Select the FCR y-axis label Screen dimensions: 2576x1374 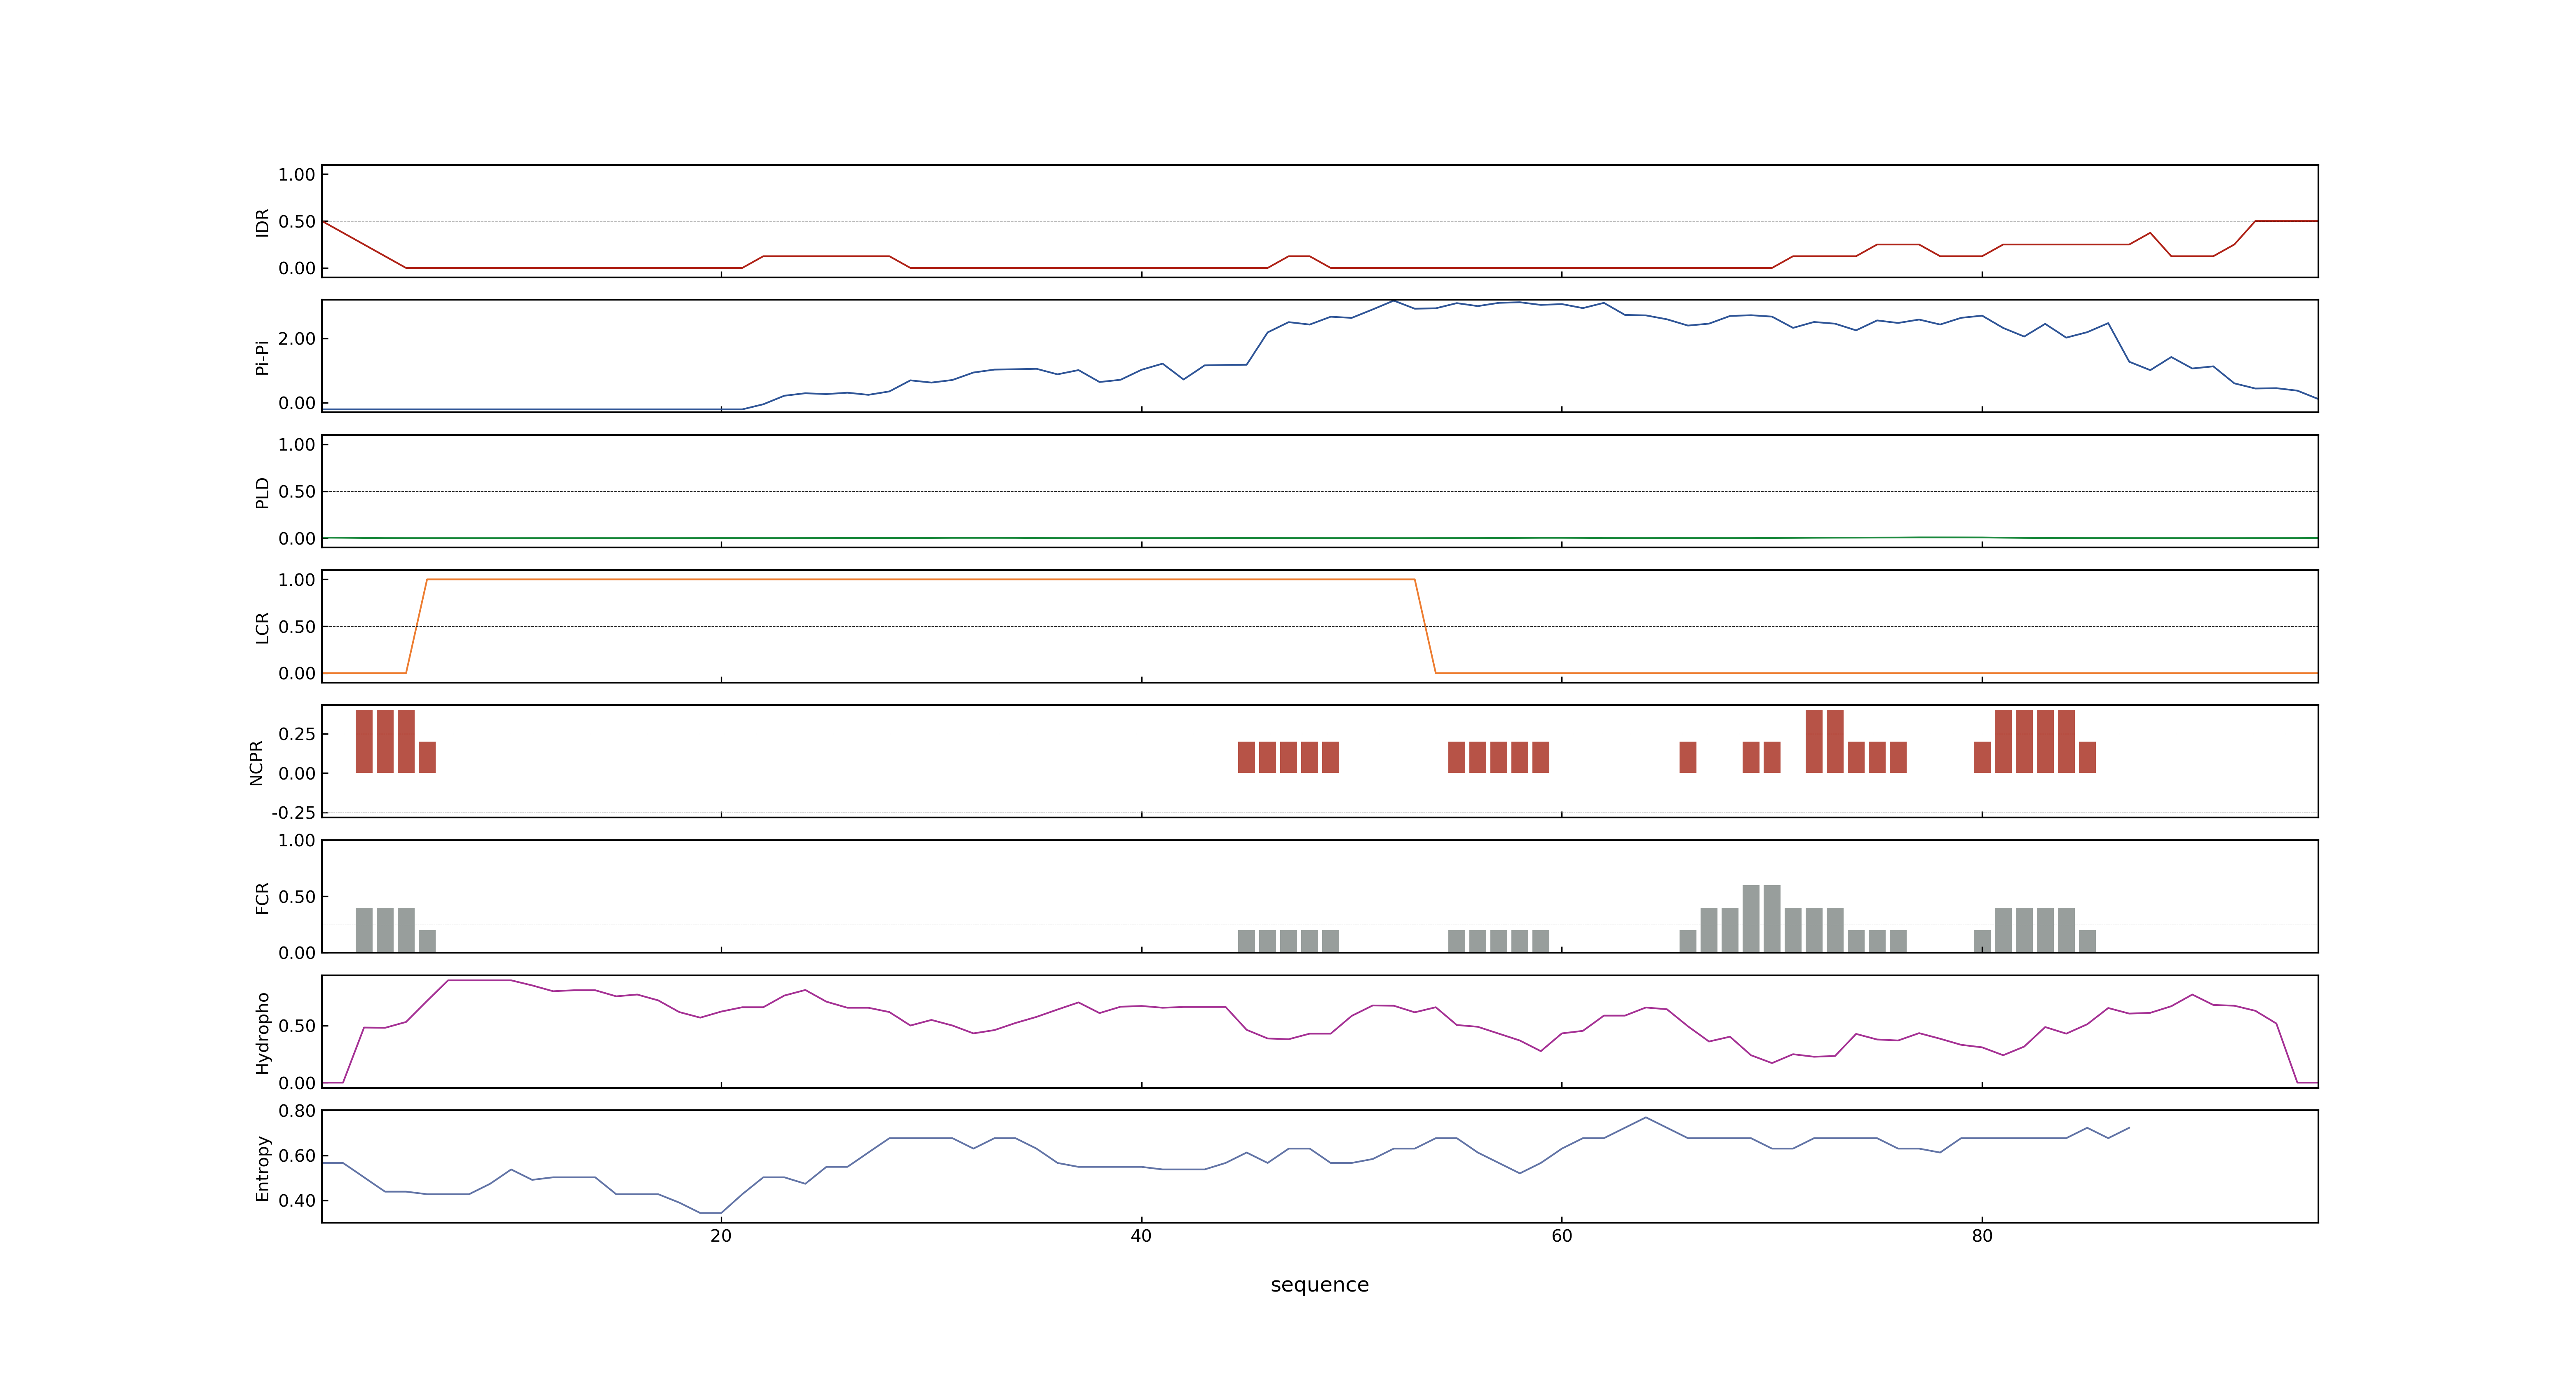pos(262,897)
